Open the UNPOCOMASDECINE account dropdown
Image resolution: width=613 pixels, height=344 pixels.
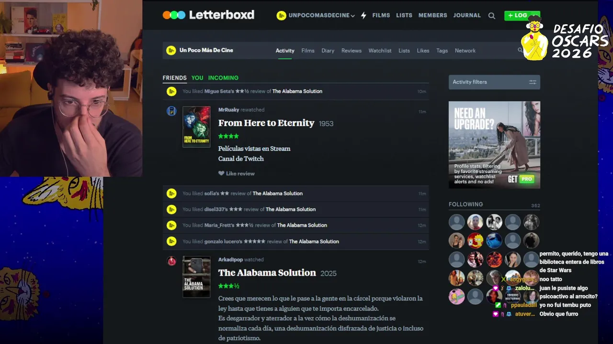316,15
